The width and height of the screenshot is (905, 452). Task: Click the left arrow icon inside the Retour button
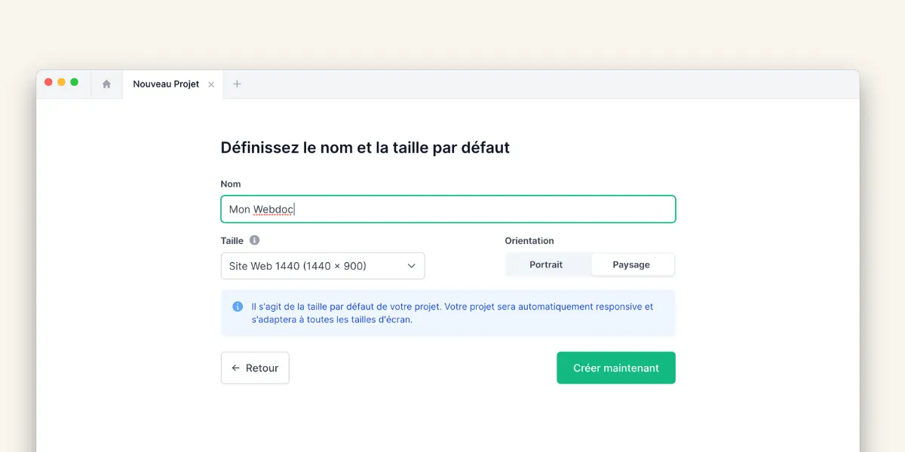click(235, 368)
